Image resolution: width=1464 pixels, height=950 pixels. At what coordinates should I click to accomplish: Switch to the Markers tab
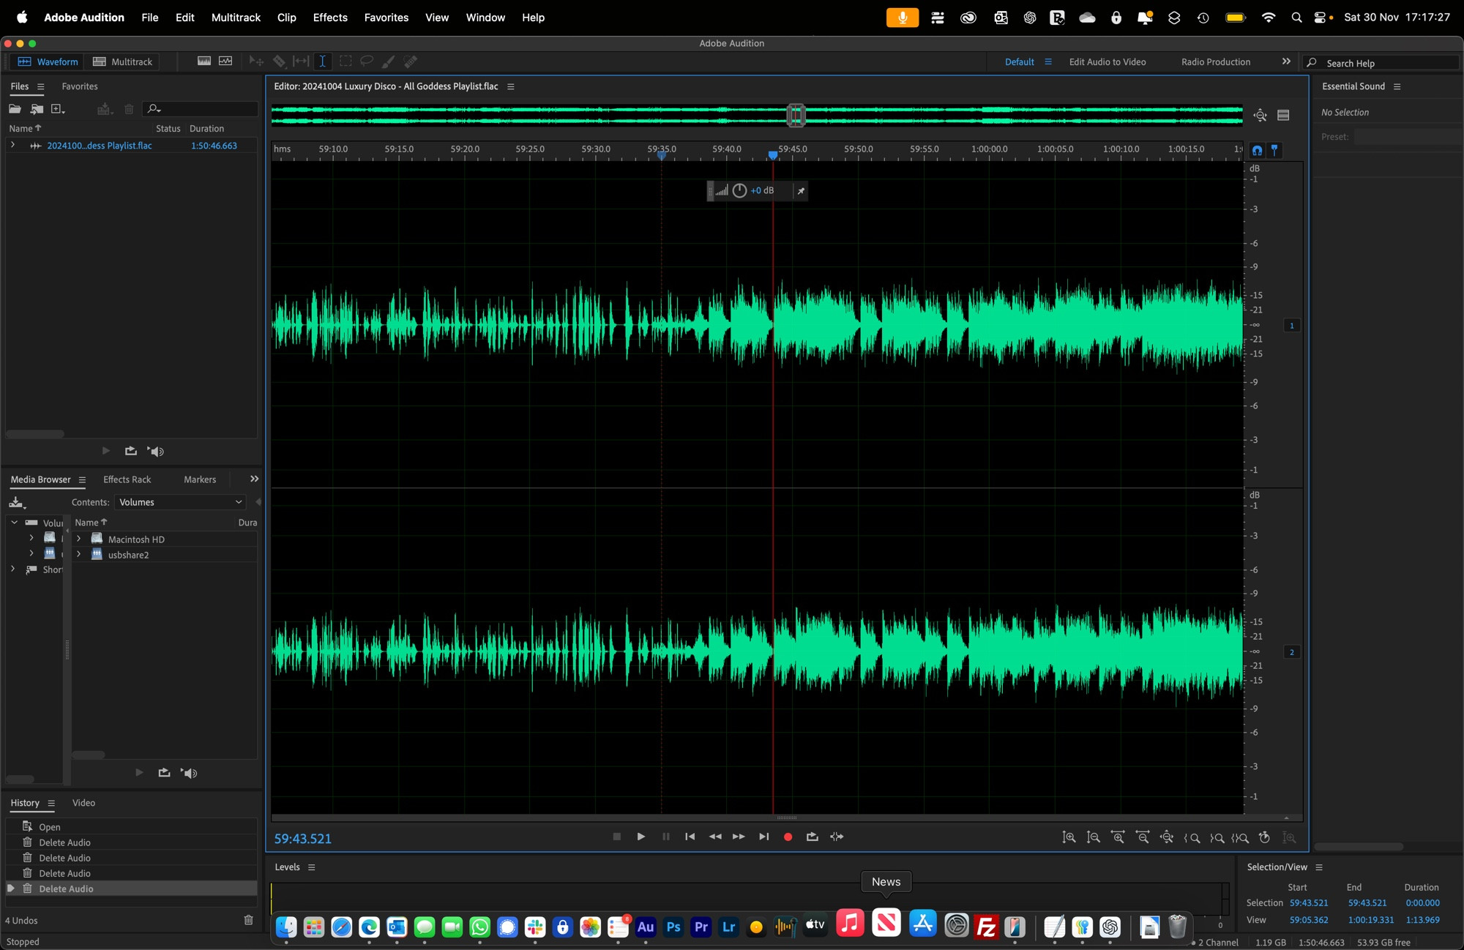pos(200,479)
